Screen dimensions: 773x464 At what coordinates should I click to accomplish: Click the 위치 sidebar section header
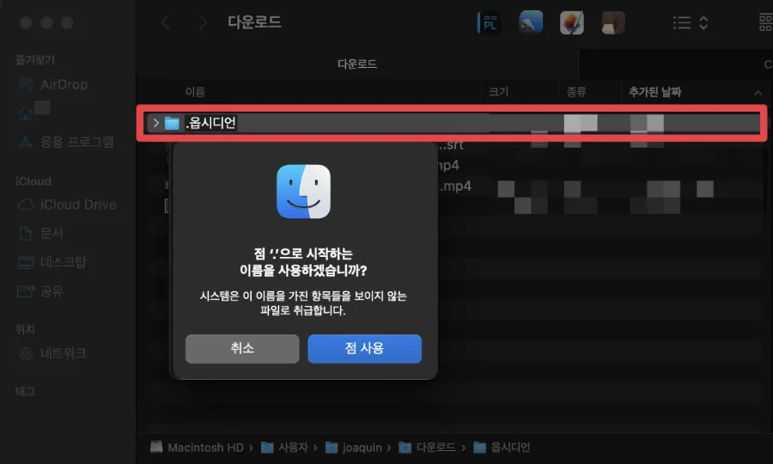pos(25,329)
